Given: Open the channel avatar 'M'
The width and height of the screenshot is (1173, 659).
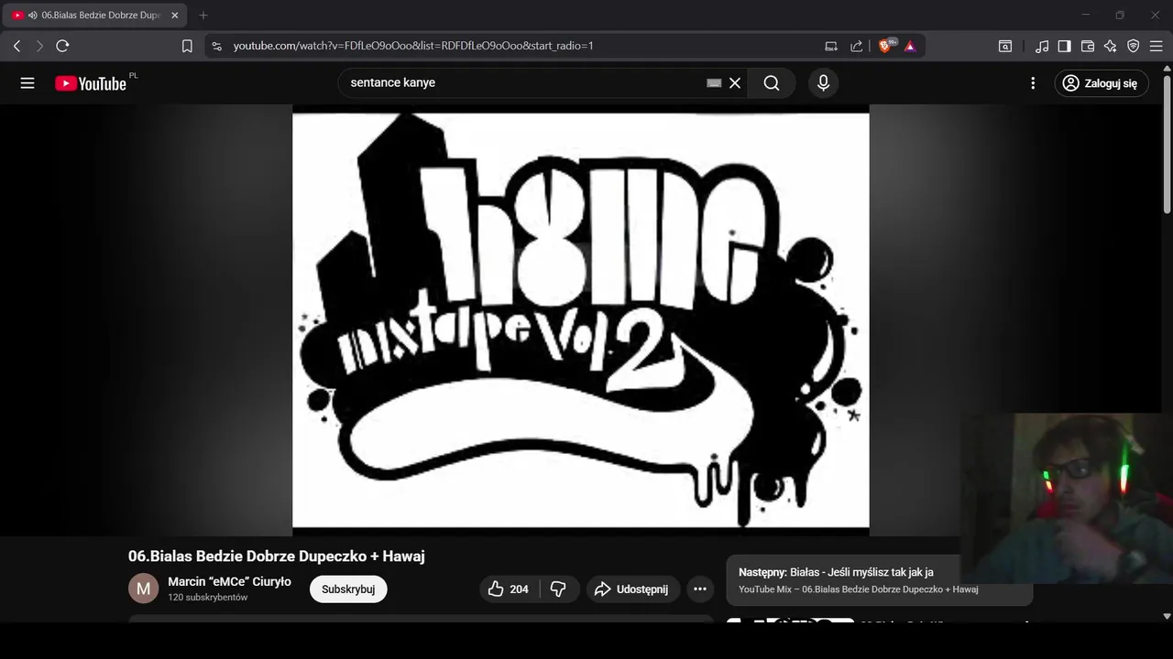Looking at the screenshot, I should point(143,589).
